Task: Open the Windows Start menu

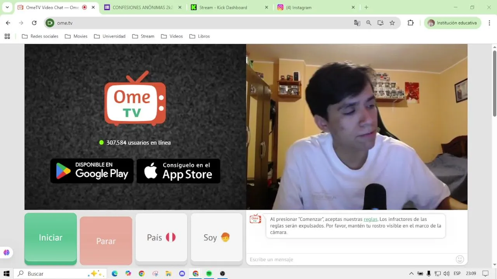Action: tap(6, 274)
